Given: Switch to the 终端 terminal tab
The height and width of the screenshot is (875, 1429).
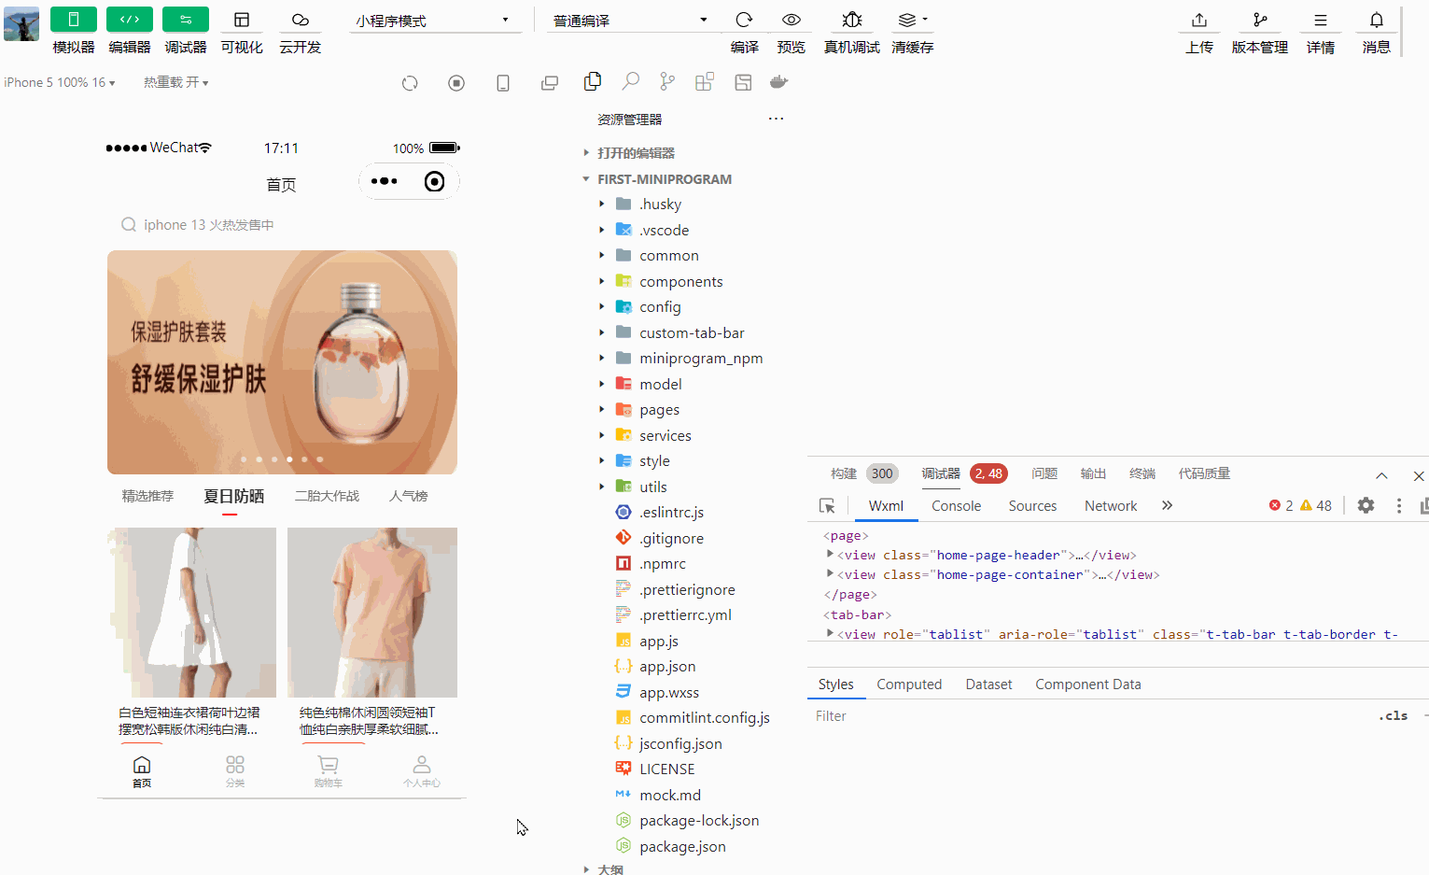Looking at the screenshot, I should (1142, 473).
